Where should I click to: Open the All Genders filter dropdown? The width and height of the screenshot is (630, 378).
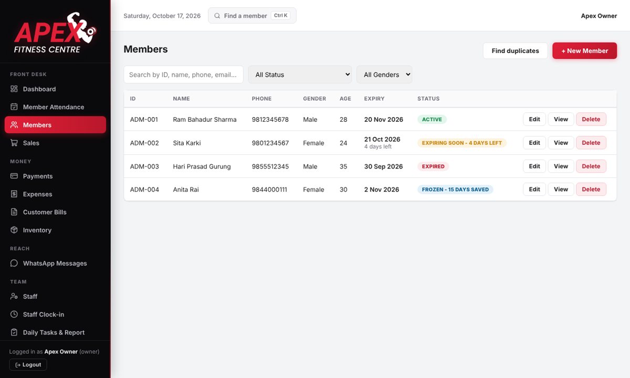point(384,75)
